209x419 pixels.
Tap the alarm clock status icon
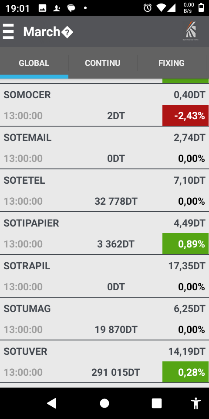click(x=148, y=8)
